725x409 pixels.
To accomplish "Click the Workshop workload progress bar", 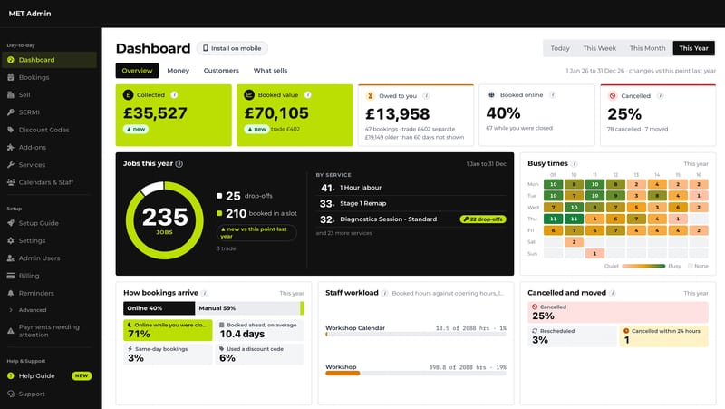I will (416, 374).
